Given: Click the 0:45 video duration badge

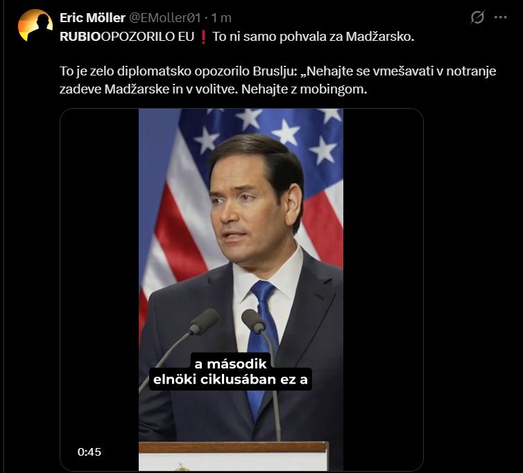Looking at the screenshot, I should pyautogui.click(x=89, y=452).
